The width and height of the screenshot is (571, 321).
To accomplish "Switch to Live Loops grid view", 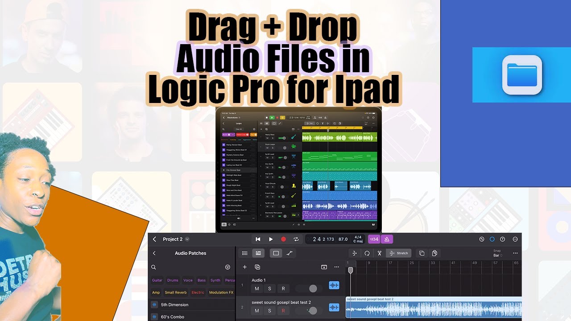I will pos(244,253).
